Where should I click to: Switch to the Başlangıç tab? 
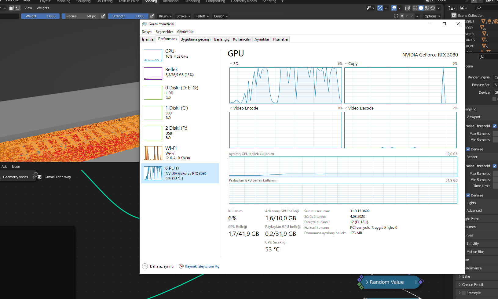point(222,39)
